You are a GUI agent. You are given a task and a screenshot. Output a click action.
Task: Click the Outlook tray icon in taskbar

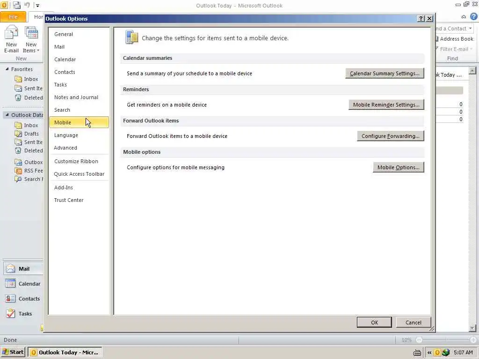(x=437, y=352)
